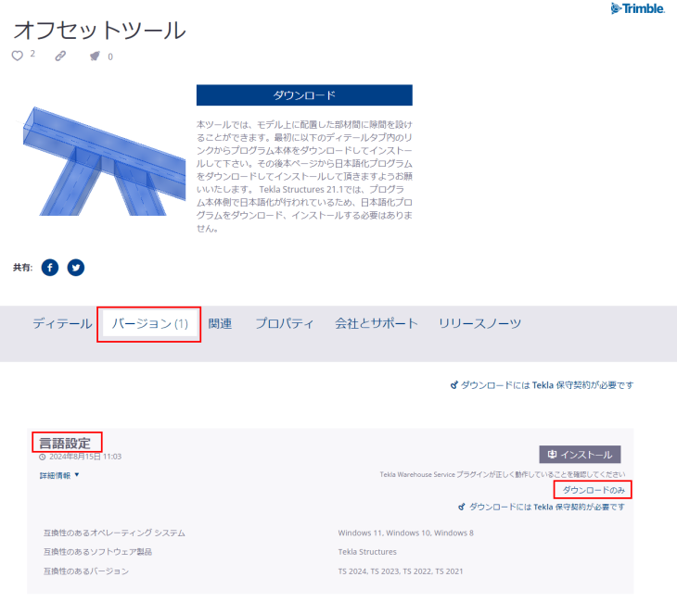Open the 会社とサポート tab
This screenshot has height=602, width=677.
point(377,323)
